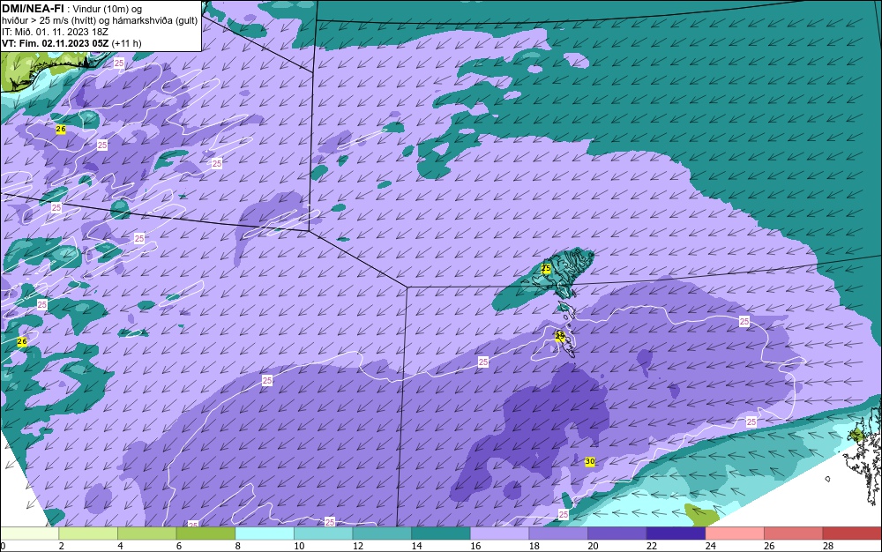Screen dimensions: 882x552
Task: Click the 26–28 m/s salmon legend swatch
Action: point(794,533)
